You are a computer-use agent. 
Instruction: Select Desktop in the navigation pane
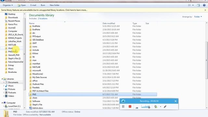click(12, 14)
